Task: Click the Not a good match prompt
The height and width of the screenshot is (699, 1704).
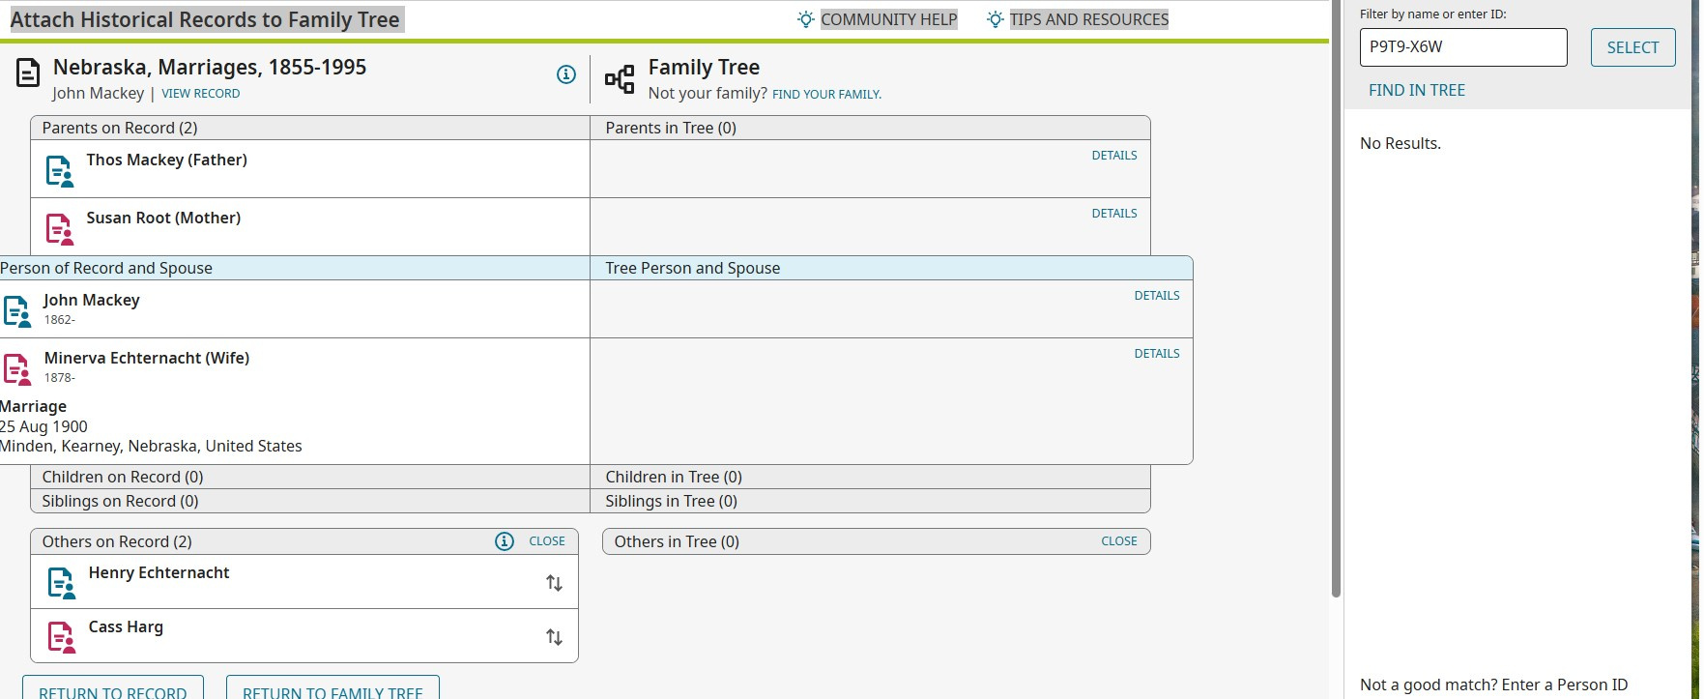Action: pos(1493,684)
